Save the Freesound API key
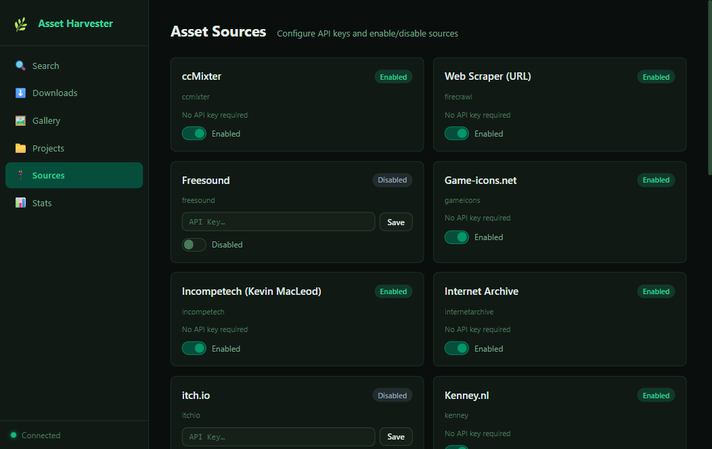Viewport: 712px width, 449px height. tap(396, 222)
